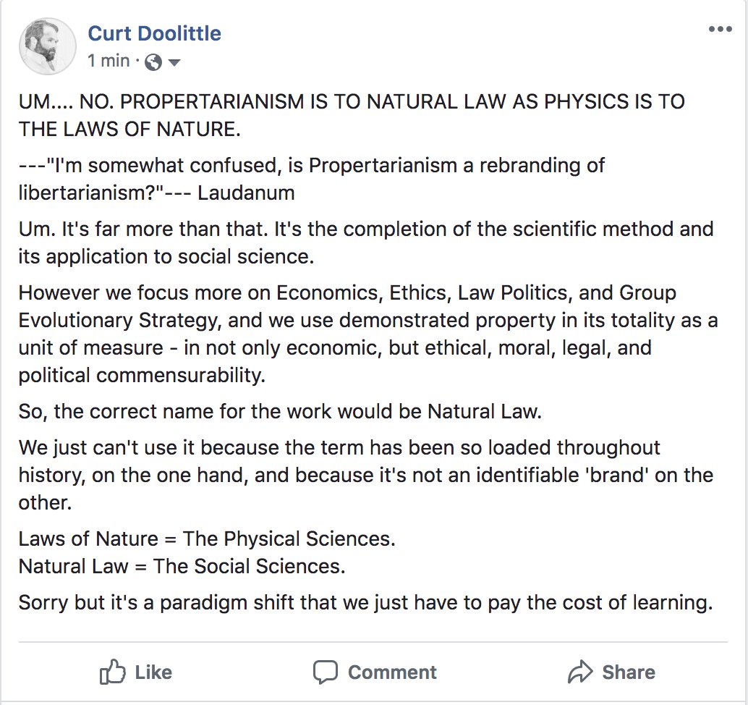Click the Share arrow icon

click(x=579, y=672)
